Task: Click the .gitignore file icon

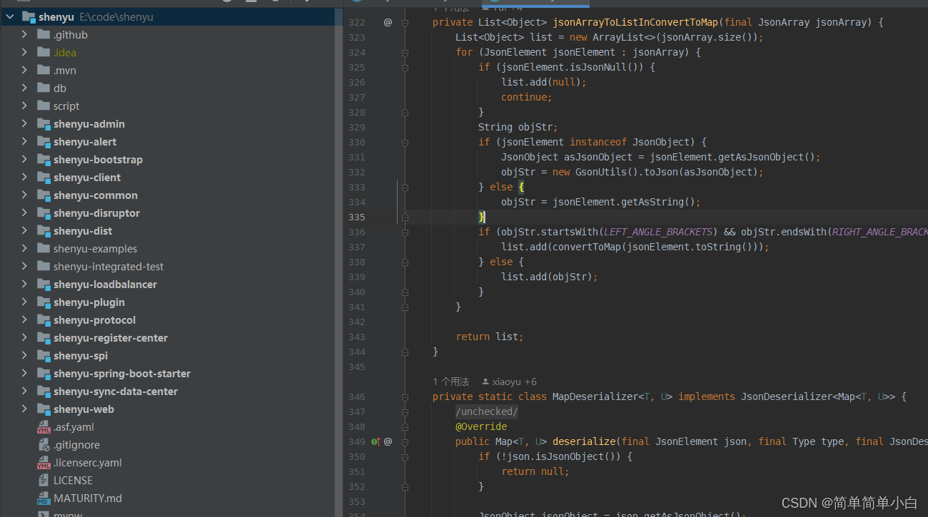Action: pos(43,445)
